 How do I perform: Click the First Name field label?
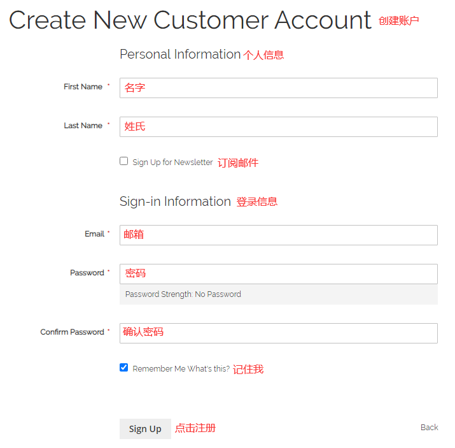[83, 87]
